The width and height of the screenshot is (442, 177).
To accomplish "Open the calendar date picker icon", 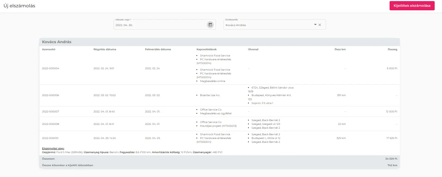I will tap(210, 25).
